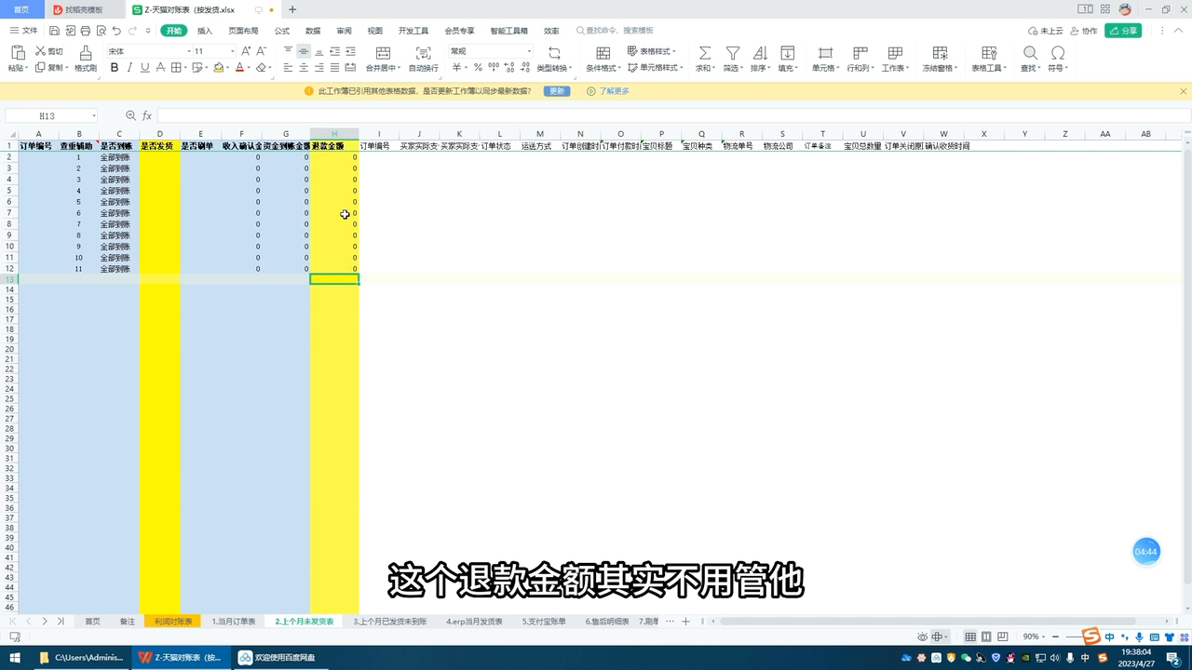This screenshot has width=1192, height=670.
Task: Switch to 插入 ribbon tab
Action: (x=205, y=31)
